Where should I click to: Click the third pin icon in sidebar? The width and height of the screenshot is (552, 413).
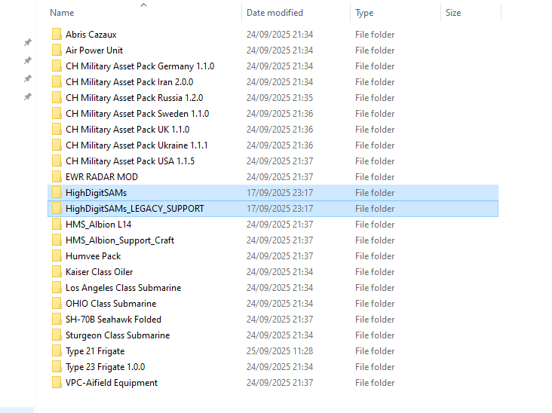coord(27,78)
